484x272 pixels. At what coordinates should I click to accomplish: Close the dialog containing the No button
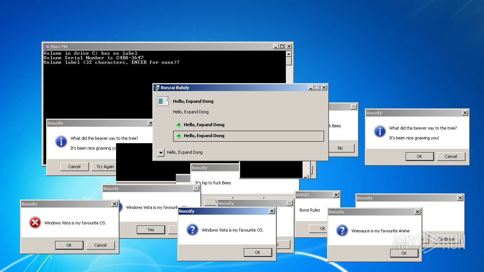354,107
